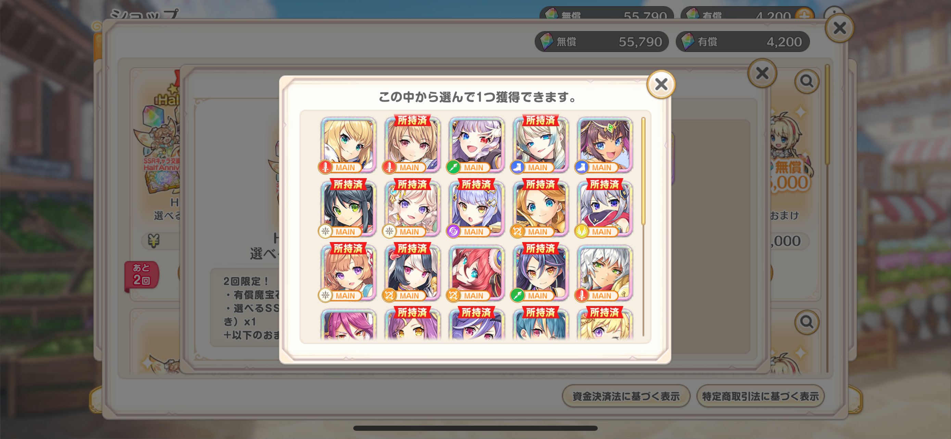
Task: Click the purple swirl icon on lavender-haired character
Action: point(453,231)
